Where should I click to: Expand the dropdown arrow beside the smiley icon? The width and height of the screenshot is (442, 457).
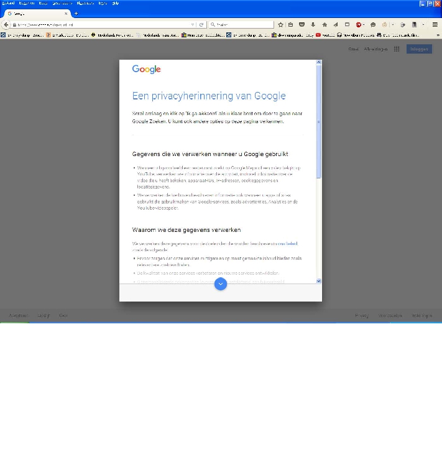393,25
